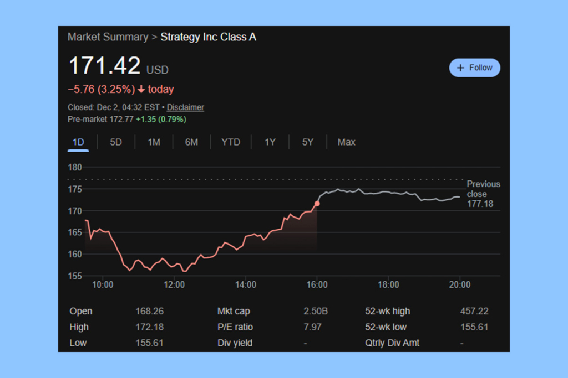The width and height of the screenshot is (568, 378).
Task: Open the 1M time range
Action: coord(154,142)
